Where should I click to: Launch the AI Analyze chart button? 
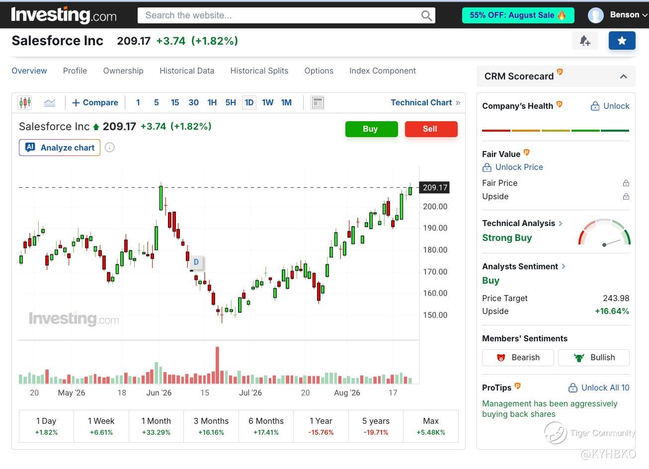[x=60, y=148]
